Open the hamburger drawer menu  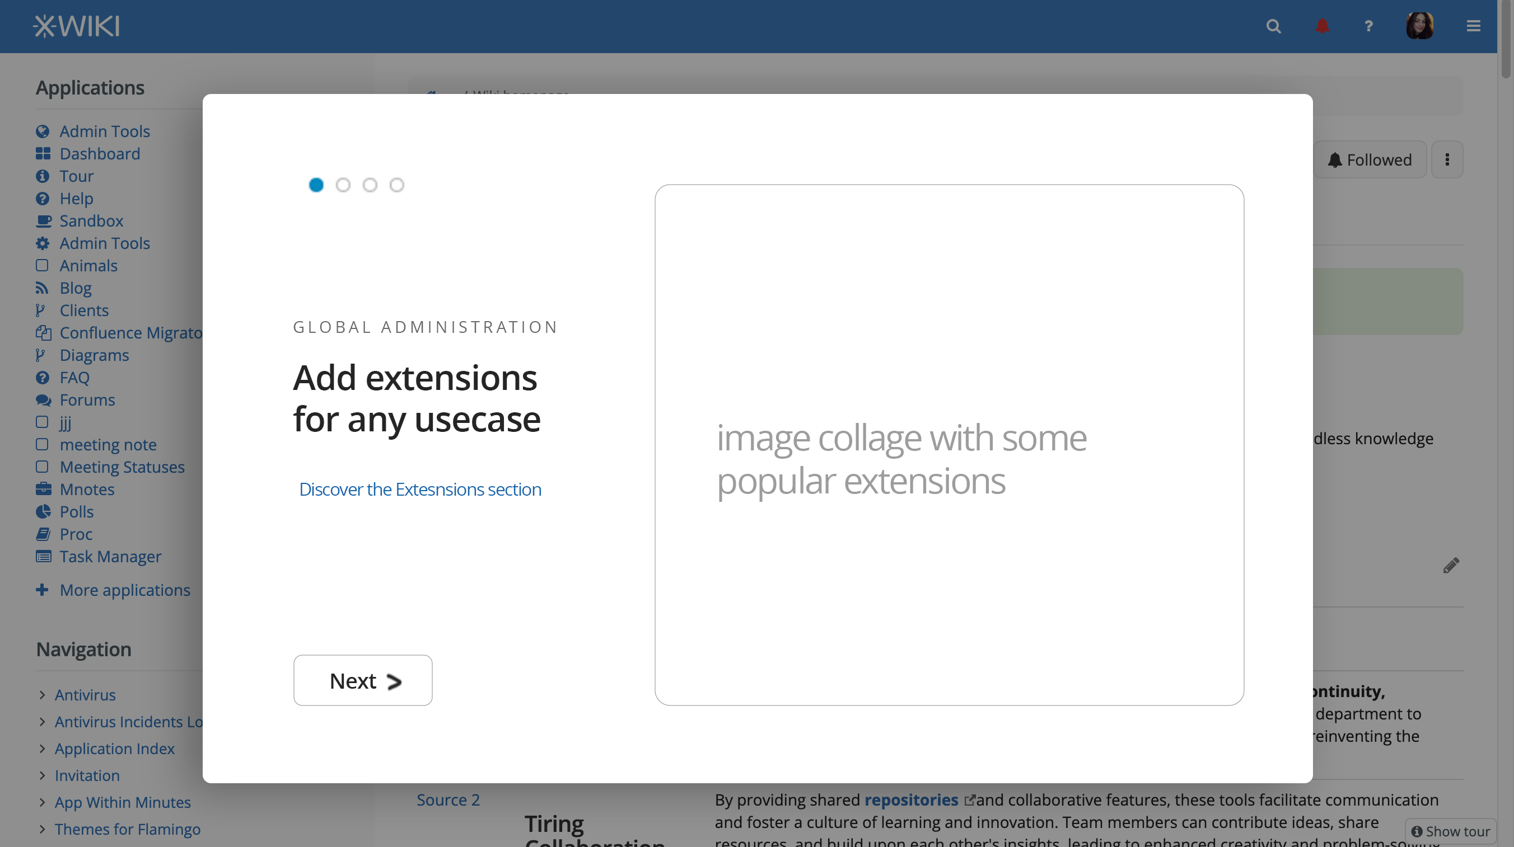point(1473,26)
